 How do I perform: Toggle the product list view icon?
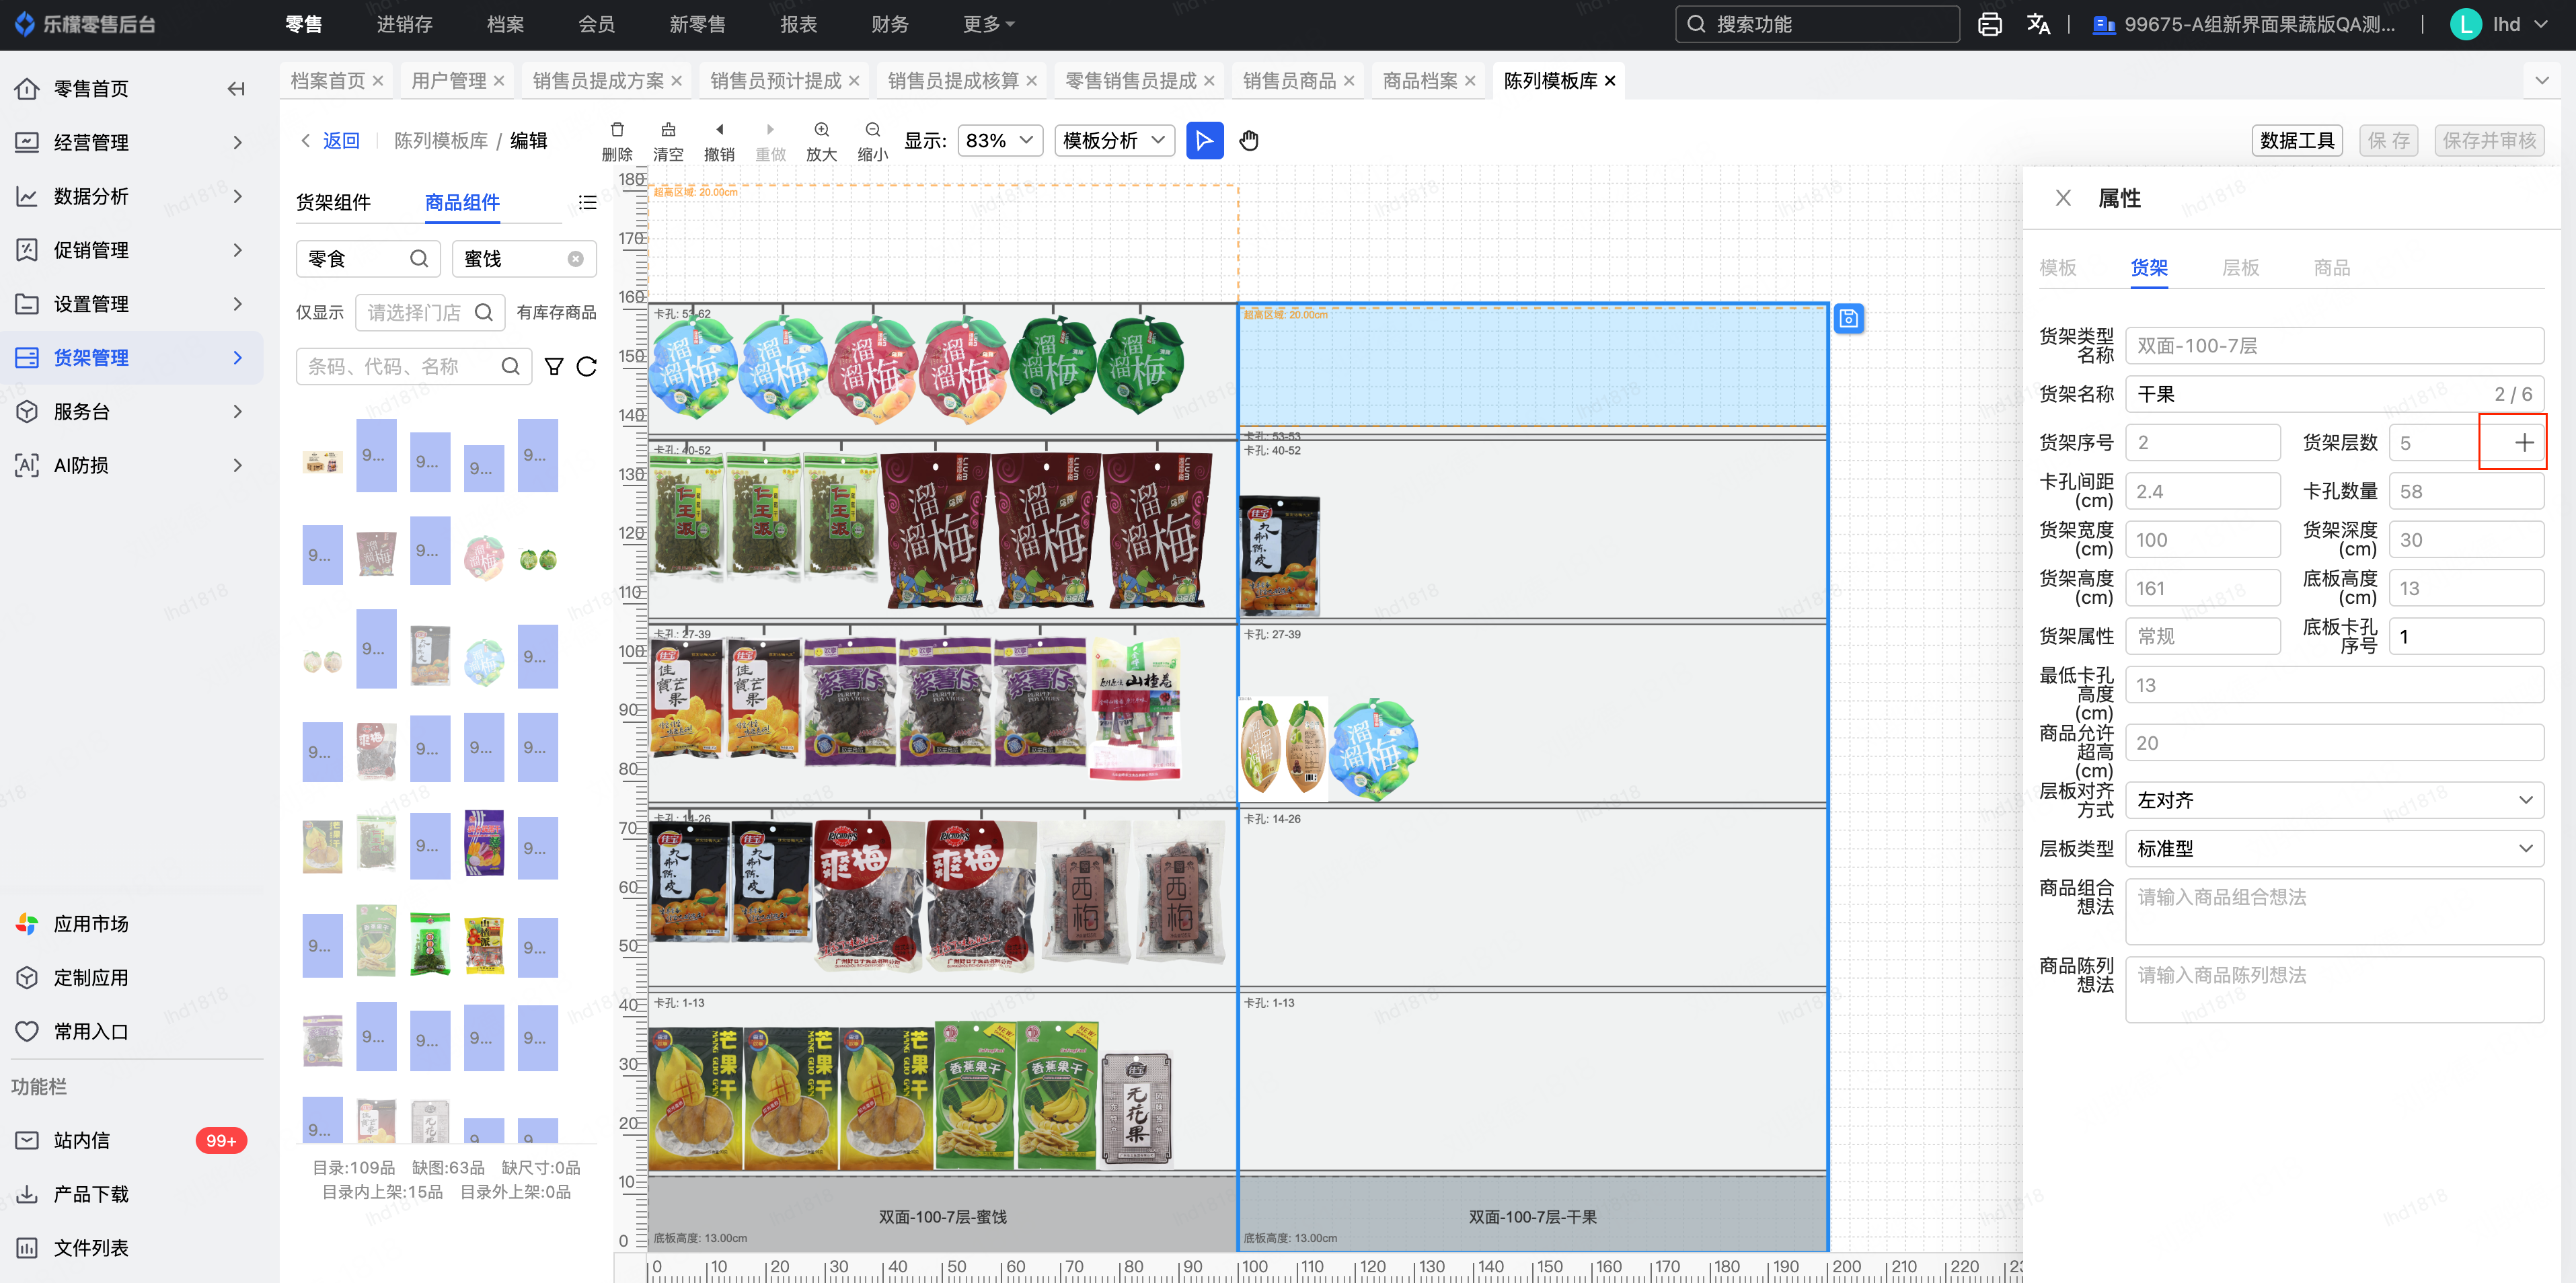[x=588, y=203]
